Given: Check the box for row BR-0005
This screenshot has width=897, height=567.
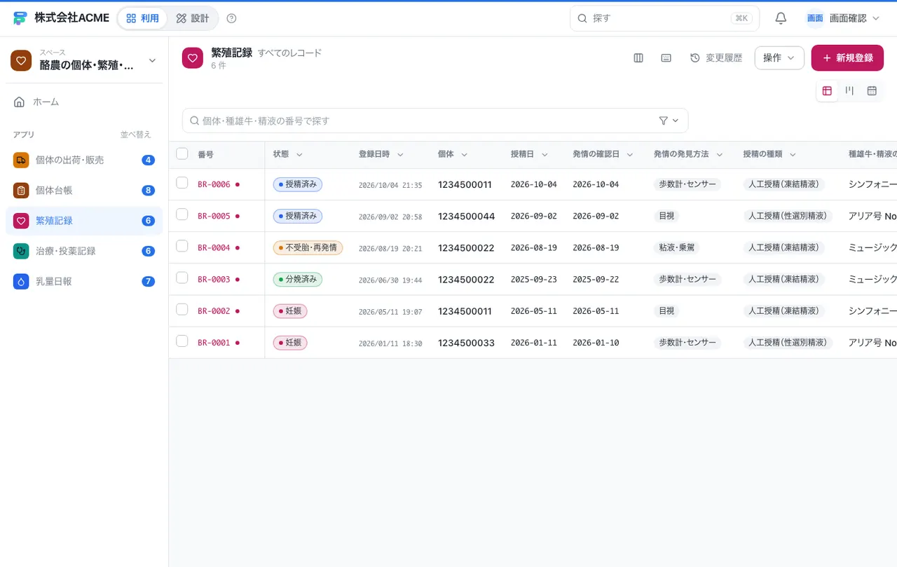Looking at the screenshot, I should click(182, 214).
